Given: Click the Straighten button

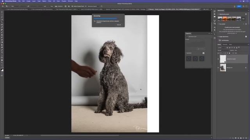Looking at the screenshot, I should 59,6.
